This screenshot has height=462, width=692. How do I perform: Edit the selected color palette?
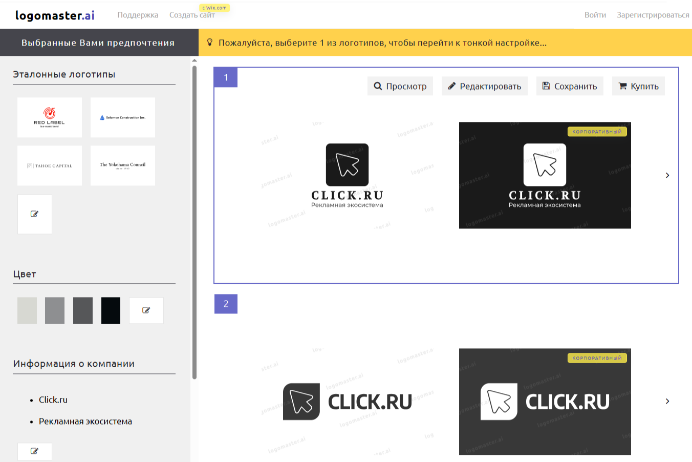pos(146,310)
